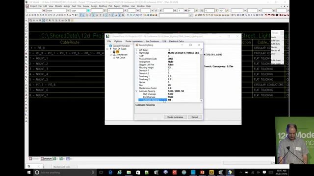This screenshot has height=176, width=314.
Task: Open the Tins menu
Action: click(x=79, y=6)
